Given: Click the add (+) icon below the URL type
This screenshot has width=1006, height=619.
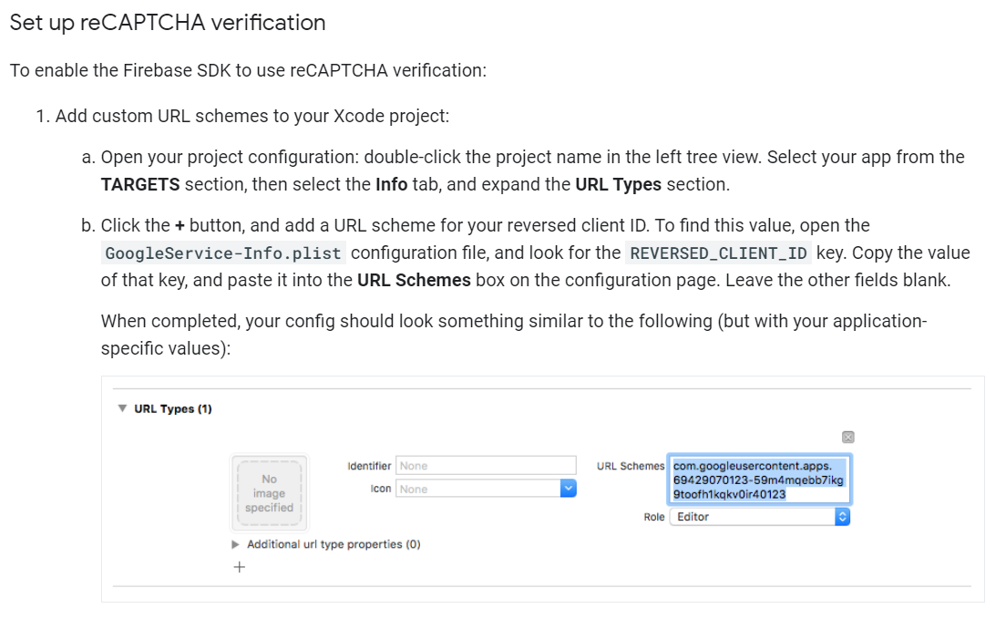Looking at the screenshot, I should coord(239,567).
